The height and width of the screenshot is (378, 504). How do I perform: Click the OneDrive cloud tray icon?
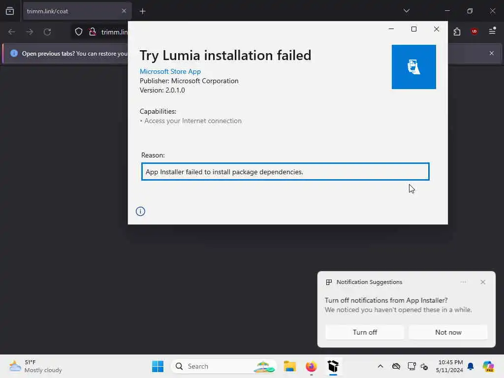[396, 366]
